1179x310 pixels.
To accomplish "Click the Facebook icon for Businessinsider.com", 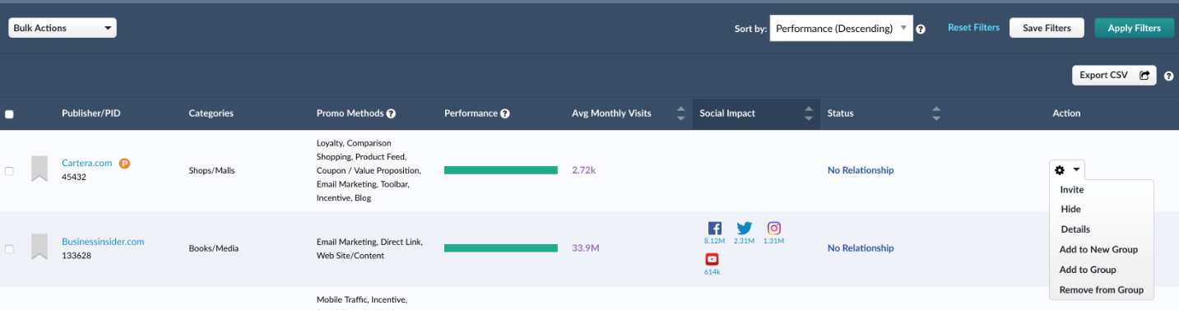I will 714,229.
